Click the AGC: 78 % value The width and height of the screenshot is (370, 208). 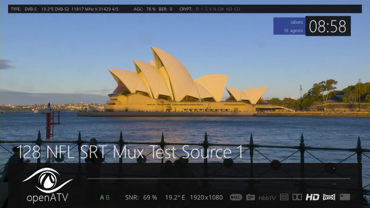pyautogui.click(x=145, y=9)
